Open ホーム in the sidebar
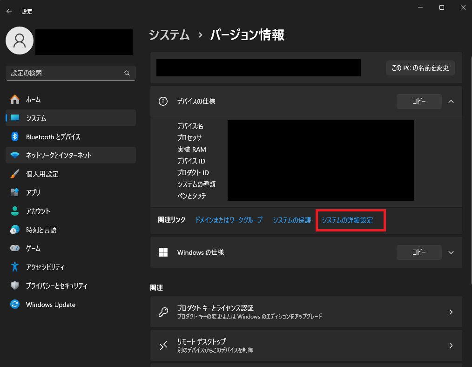The width and height of the screenshot is (472, 367). 71,99
